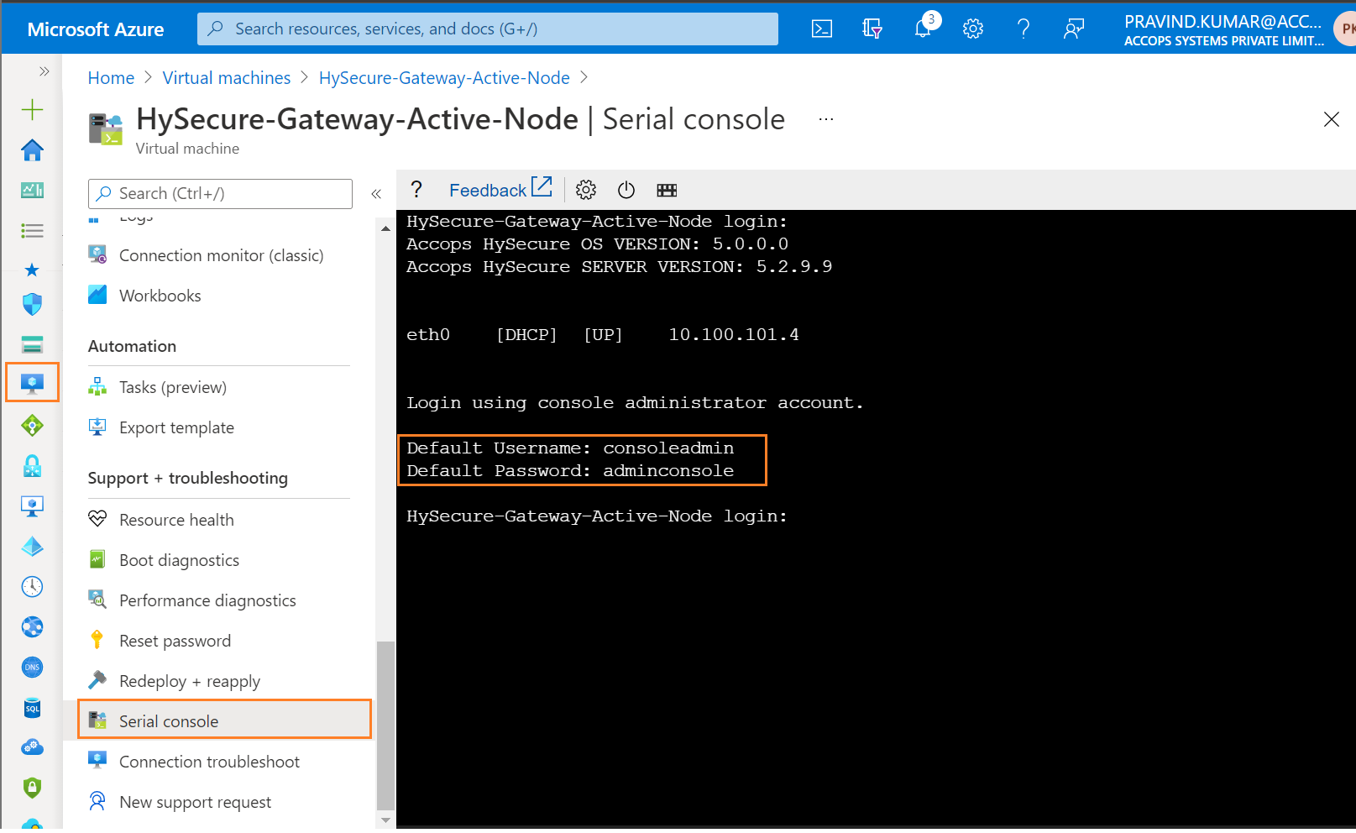This screenshot has height=833, width=1356.
Task: Open Dashboard chart icon in sidebar
Action: (x=32, y=190)
